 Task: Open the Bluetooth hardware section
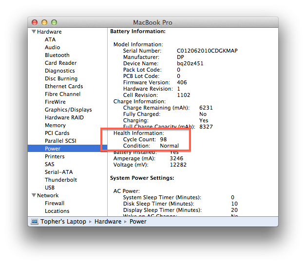tap(57, 55)
